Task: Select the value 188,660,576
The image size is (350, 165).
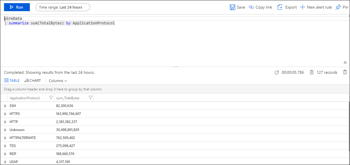Action: point(65,154)
